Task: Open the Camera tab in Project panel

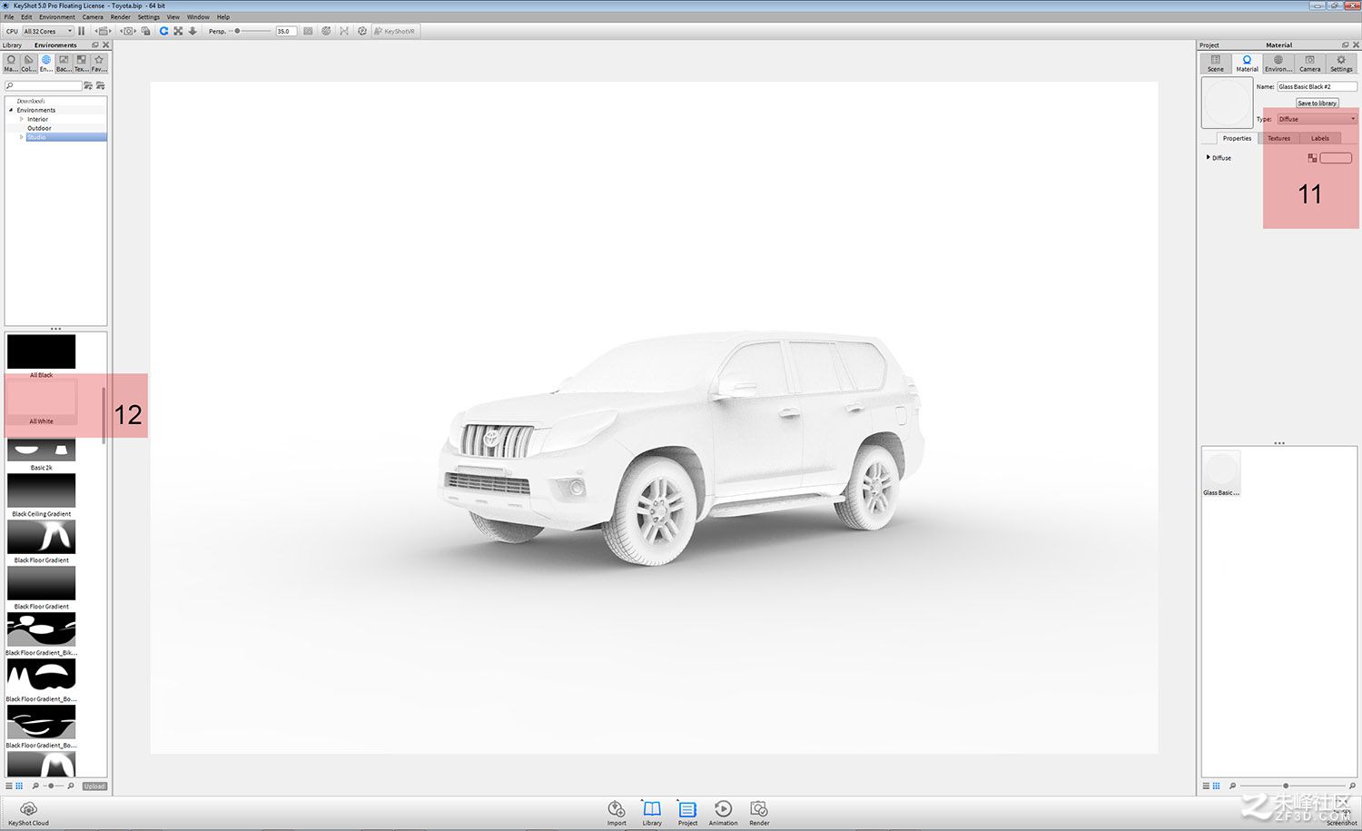Action: click(x=1309, y=64)
